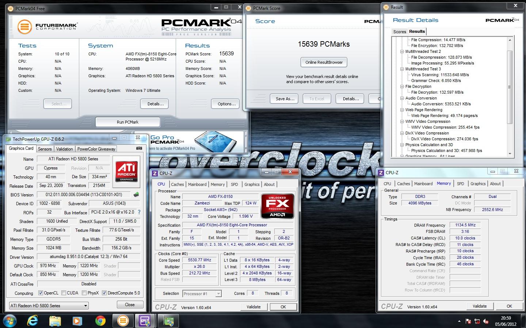The width and height of the screenshot is (526, 328).
Task: Click the GPU-Z Name field ATI Radeon HD 5800
Action: click(73, 159)
